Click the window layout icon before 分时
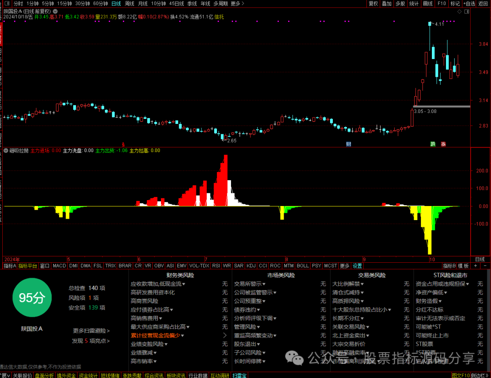Screen dimensions: 491x378 coord(7,4)
